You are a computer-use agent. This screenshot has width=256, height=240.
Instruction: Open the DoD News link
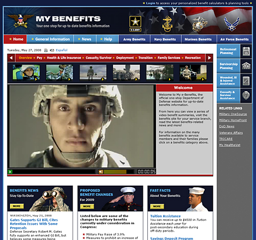click(227, 126)
